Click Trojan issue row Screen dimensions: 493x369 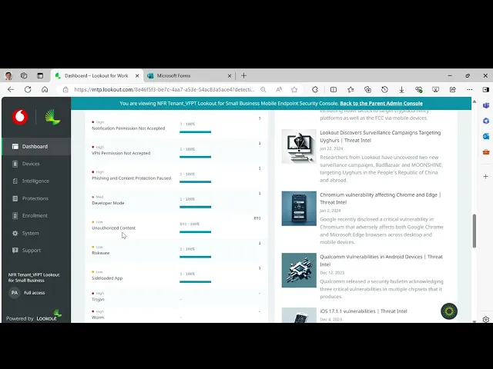[176, 296]
